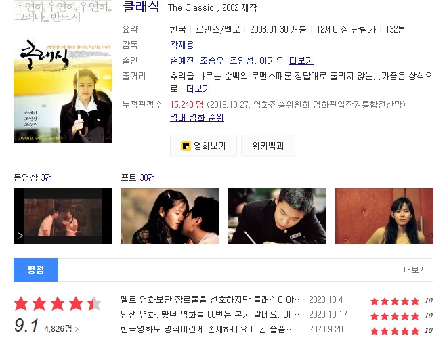447x344 pixels.
Task: Expand cast list with 더보기
Action: 301,60
